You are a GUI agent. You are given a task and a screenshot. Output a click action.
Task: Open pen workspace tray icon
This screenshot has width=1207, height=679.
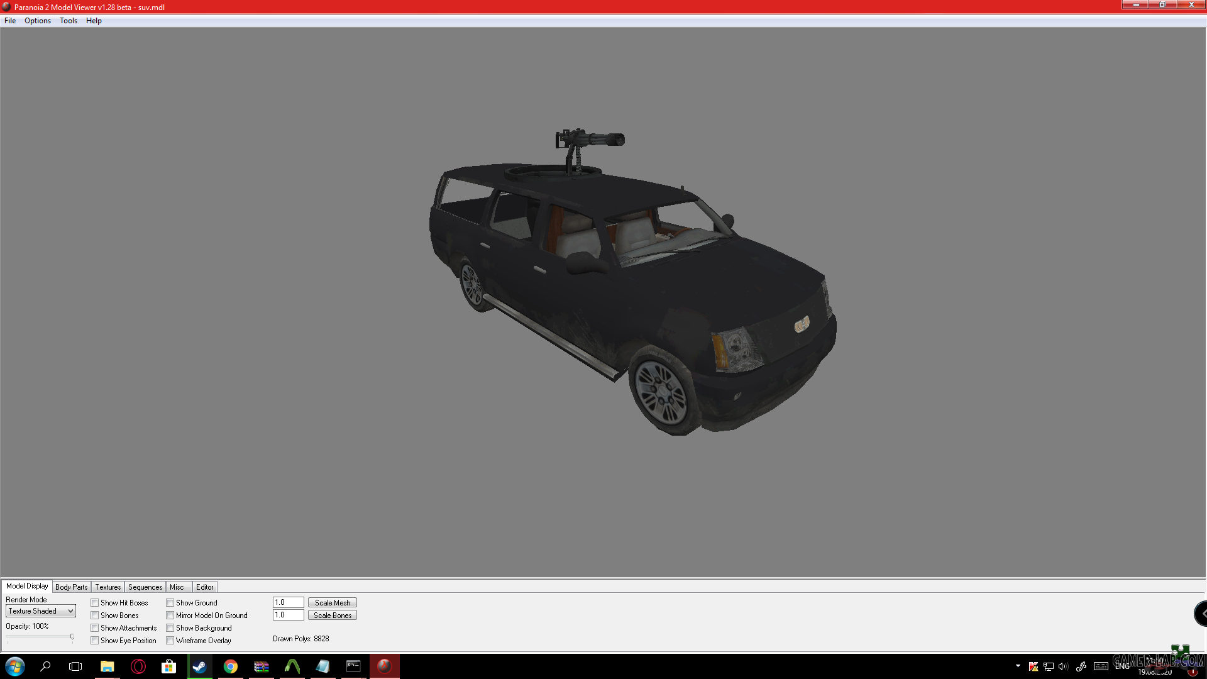[x=1081, y=666]
